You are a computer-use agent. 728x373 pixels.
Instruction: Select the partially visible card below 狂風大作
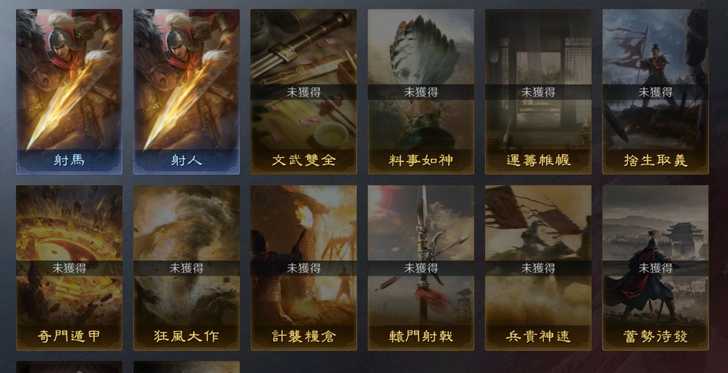click(x=186, y=367)
